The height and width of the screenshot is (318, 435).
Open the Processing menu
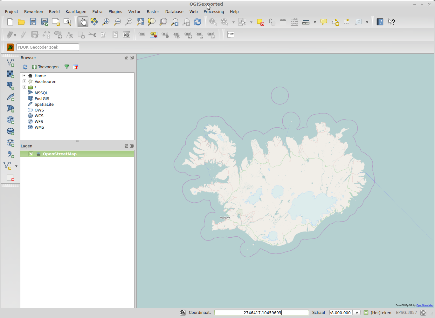coord(213,12)
